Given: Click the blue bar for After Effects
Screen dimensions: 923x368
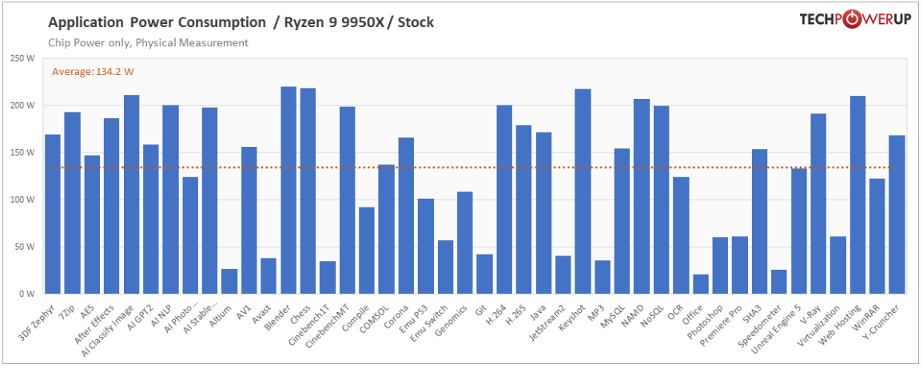Looking at the screenshot, I should point(111,206).
